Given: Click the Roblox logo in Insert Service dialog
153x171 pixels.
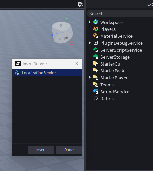Looking at the screenshot, I should tap(18, 63).
